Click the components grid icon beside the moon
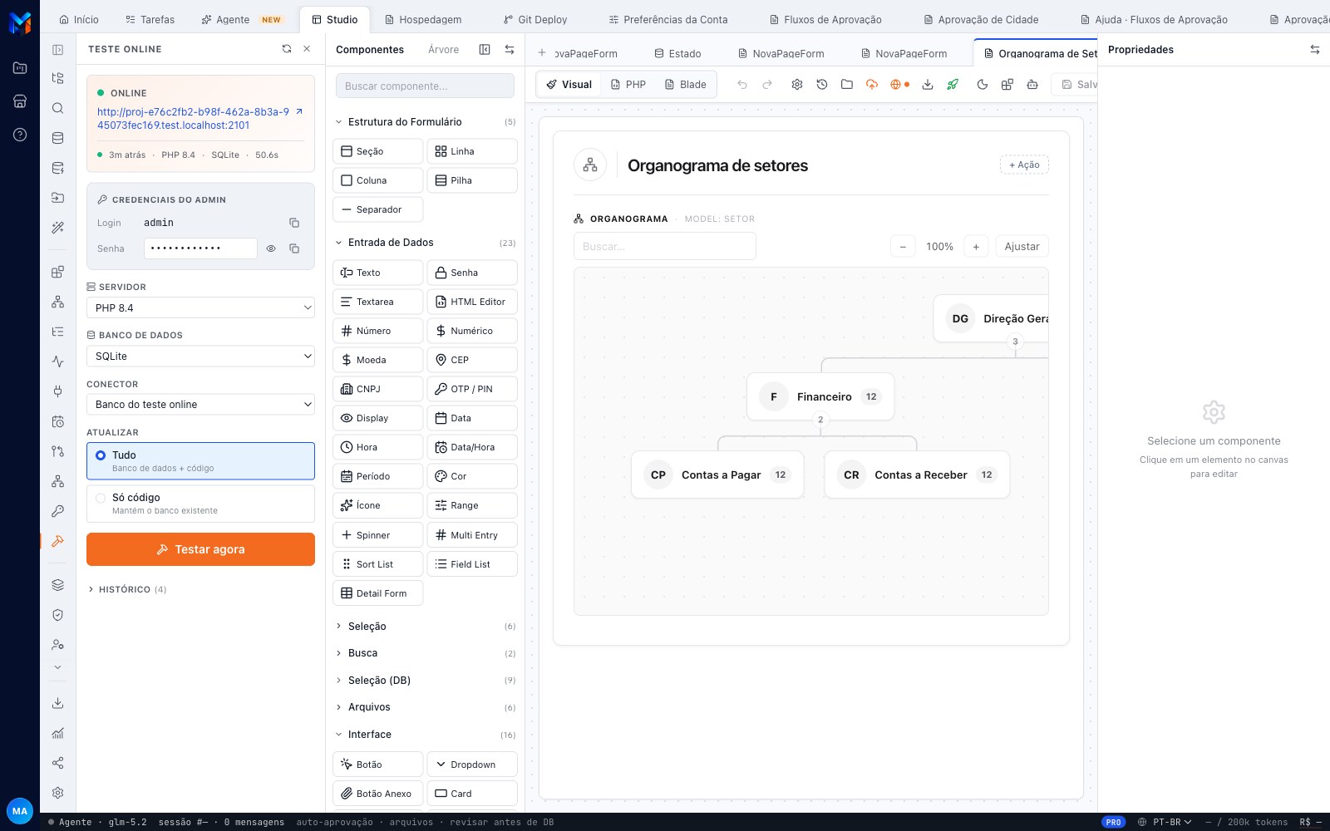The width and height of the screenshot is (1330, 831). coord(1007,85)
